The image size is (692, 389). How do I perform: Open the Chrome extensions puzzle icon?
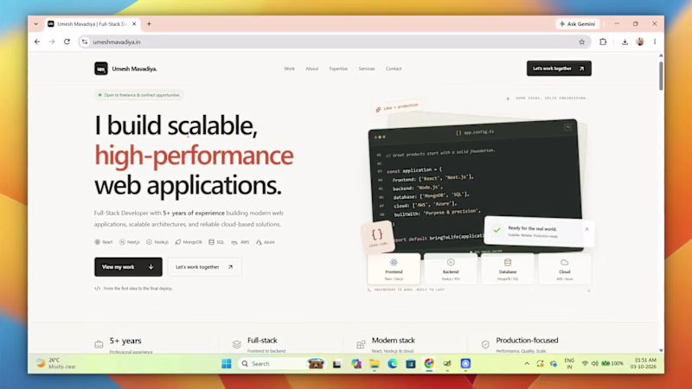[x=603, y=41]
